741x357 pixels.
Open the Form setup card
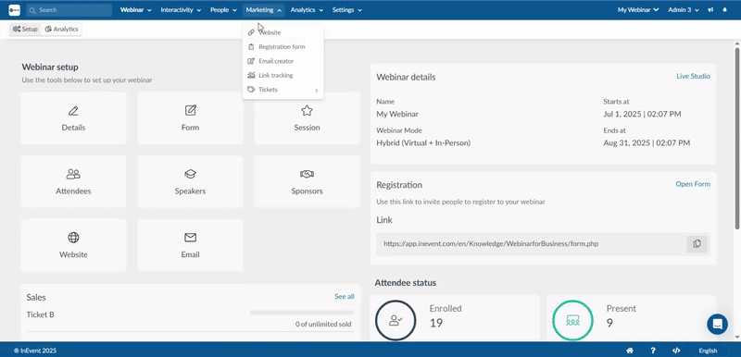[190, 117]
